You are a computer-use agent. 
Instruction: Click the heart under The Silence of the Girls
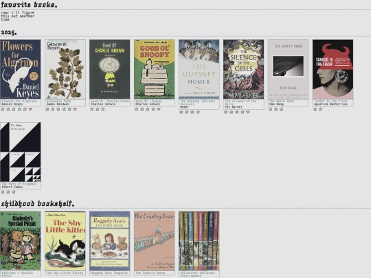tap(248, 112)
